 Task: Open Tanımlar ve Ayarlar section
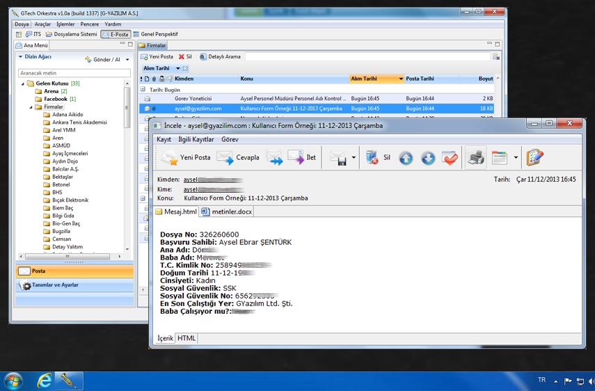tap(74, 285)
